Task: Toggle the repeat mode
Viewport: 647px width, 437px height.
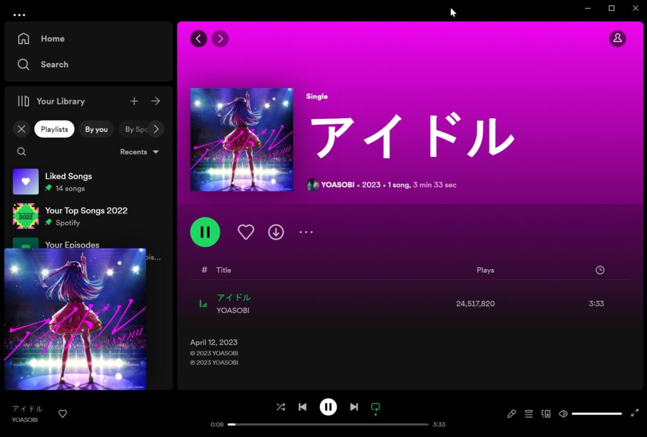Action: click(376, 407)
